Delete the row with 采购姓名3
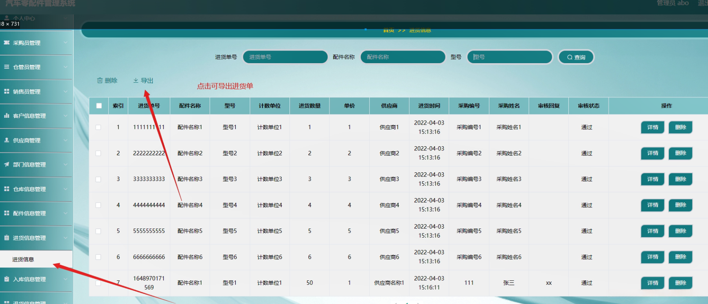The width and height of the screenshot is (708, 304). click(x=680, y=179)
